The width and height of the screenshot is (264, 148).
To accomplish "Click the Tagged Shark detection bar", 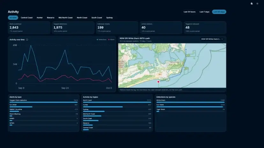I will tap(44, 102).
